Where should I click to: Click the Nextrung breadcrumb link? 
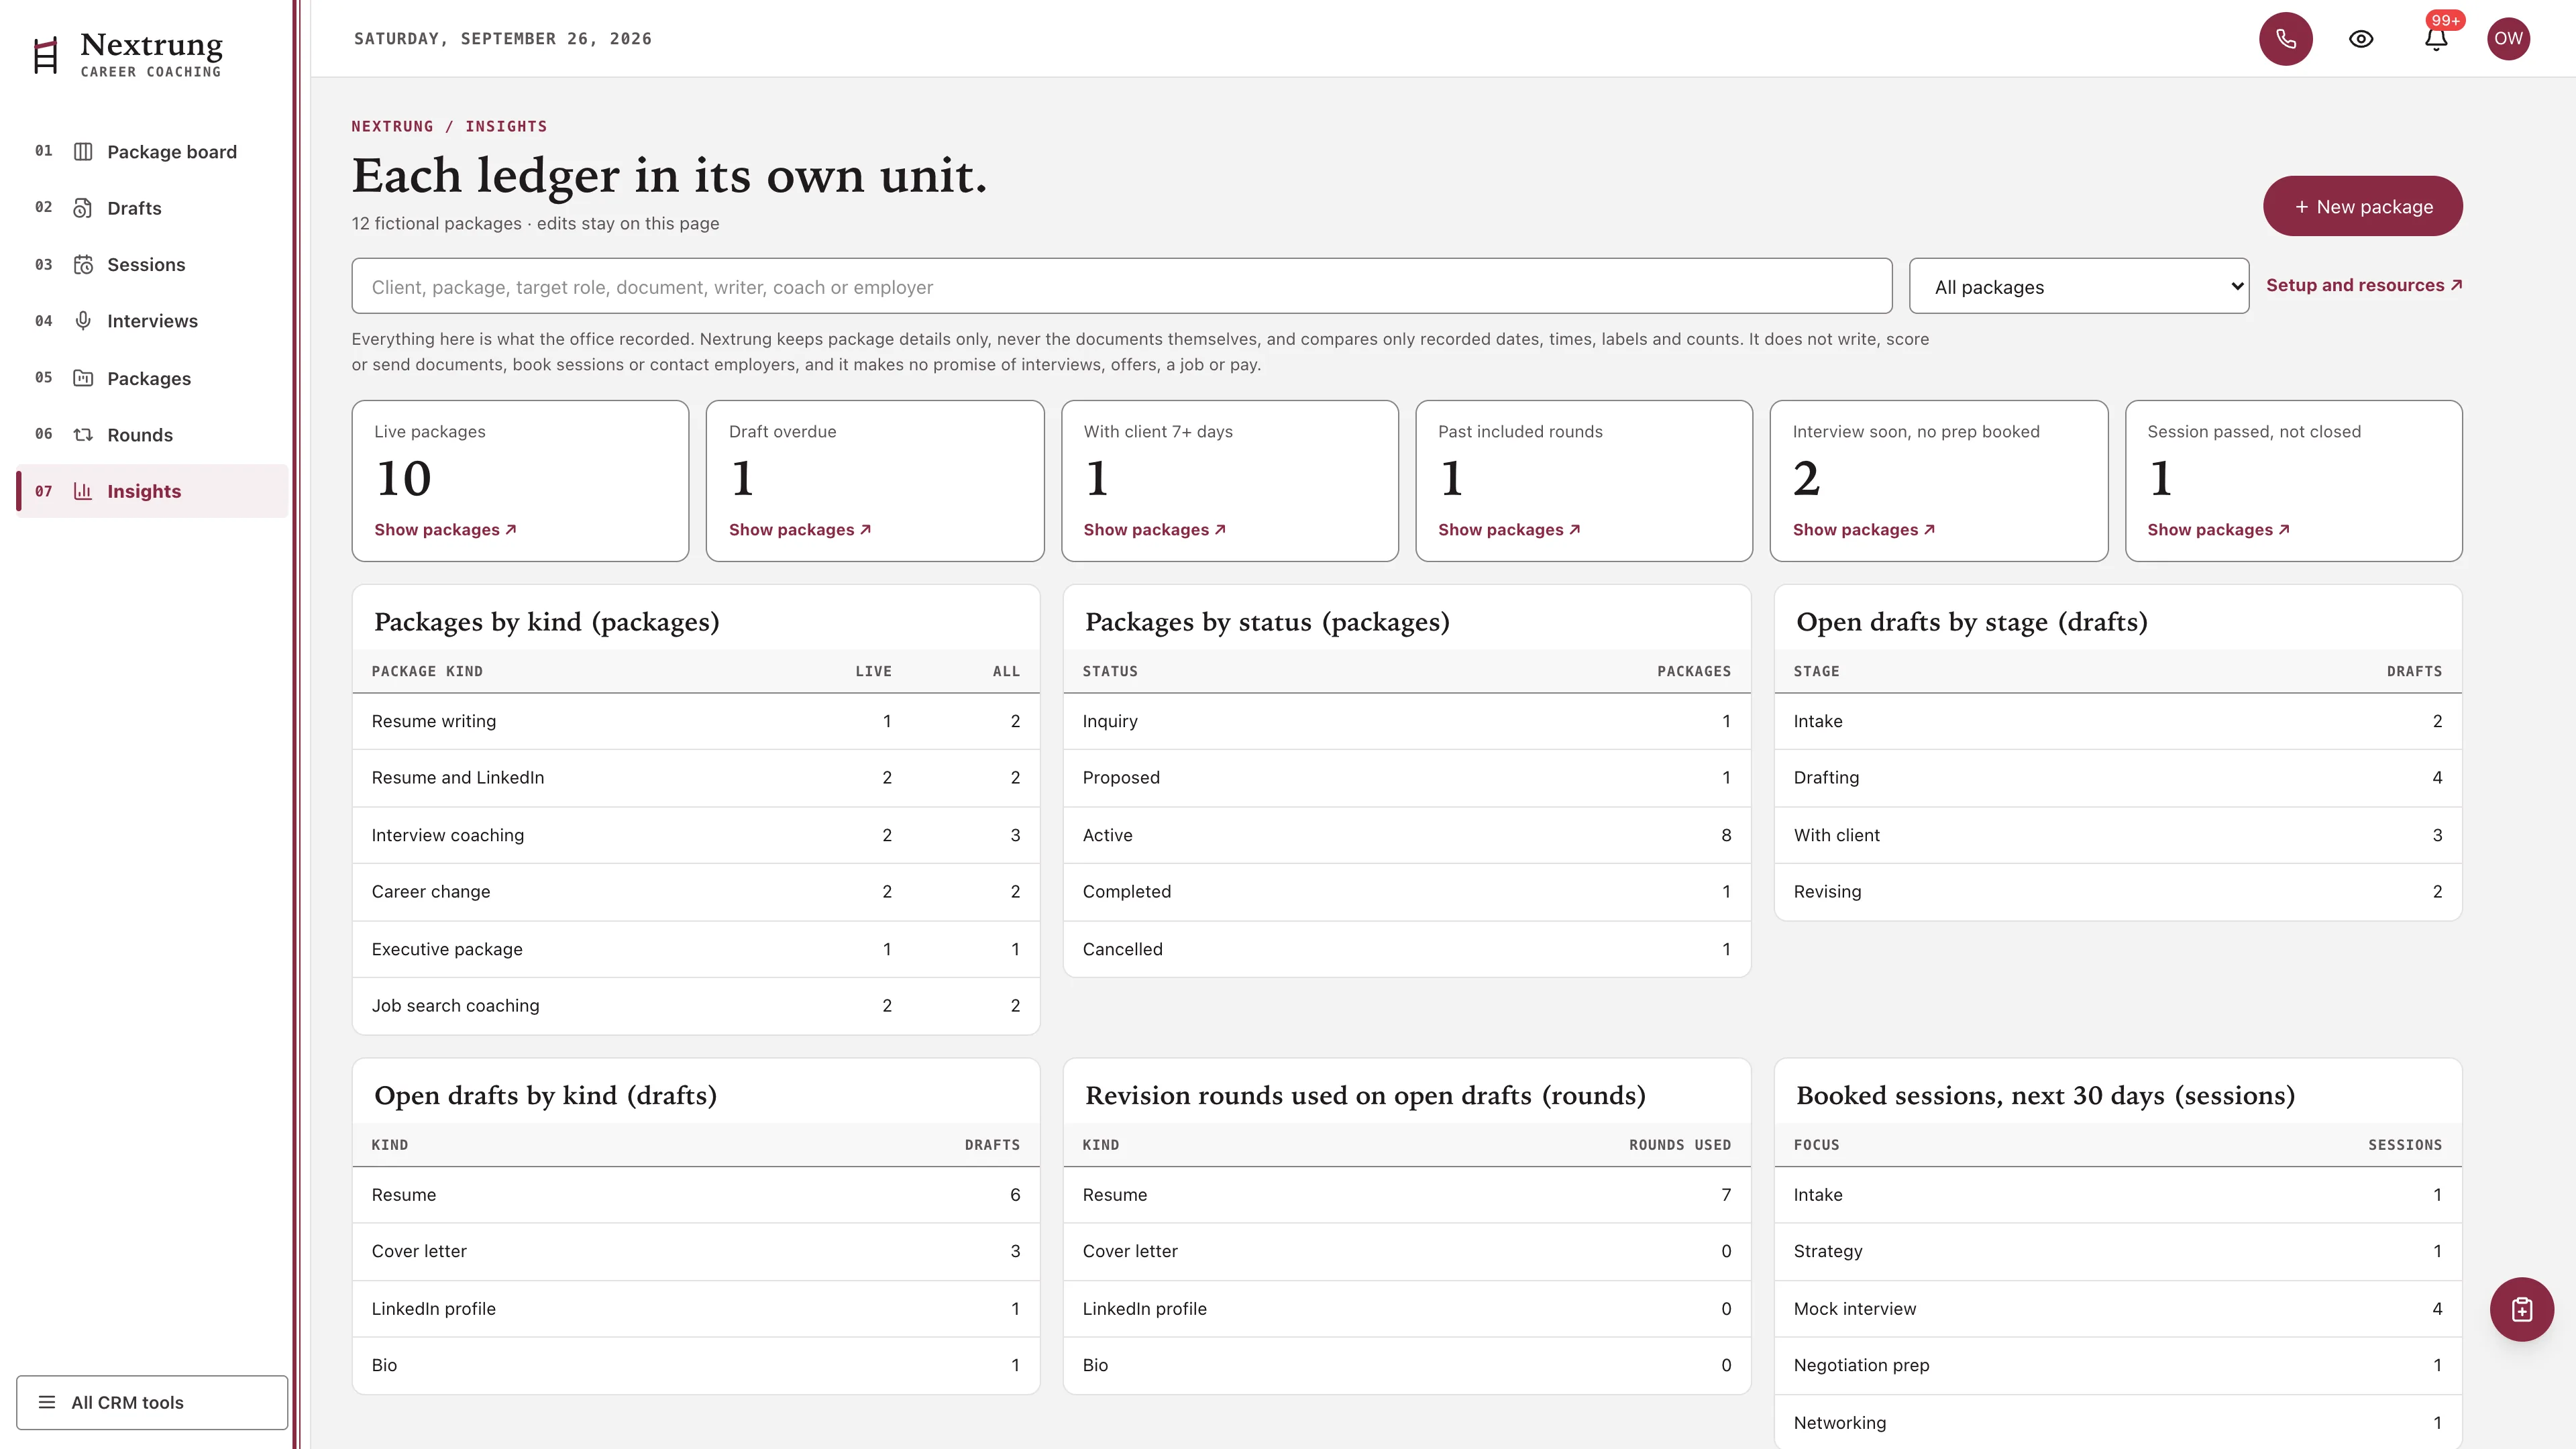click(x=392, y=127)
